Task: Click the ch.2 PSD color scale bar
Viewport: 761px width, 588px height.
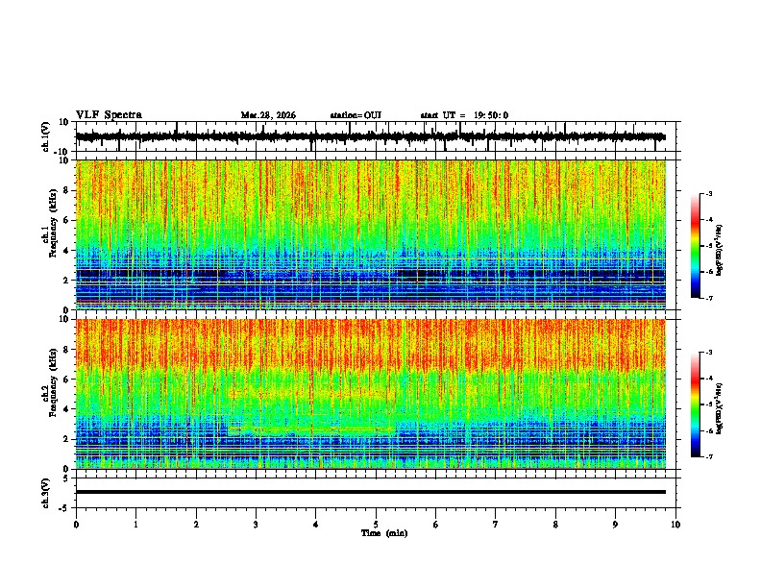Action: (695, 404)
